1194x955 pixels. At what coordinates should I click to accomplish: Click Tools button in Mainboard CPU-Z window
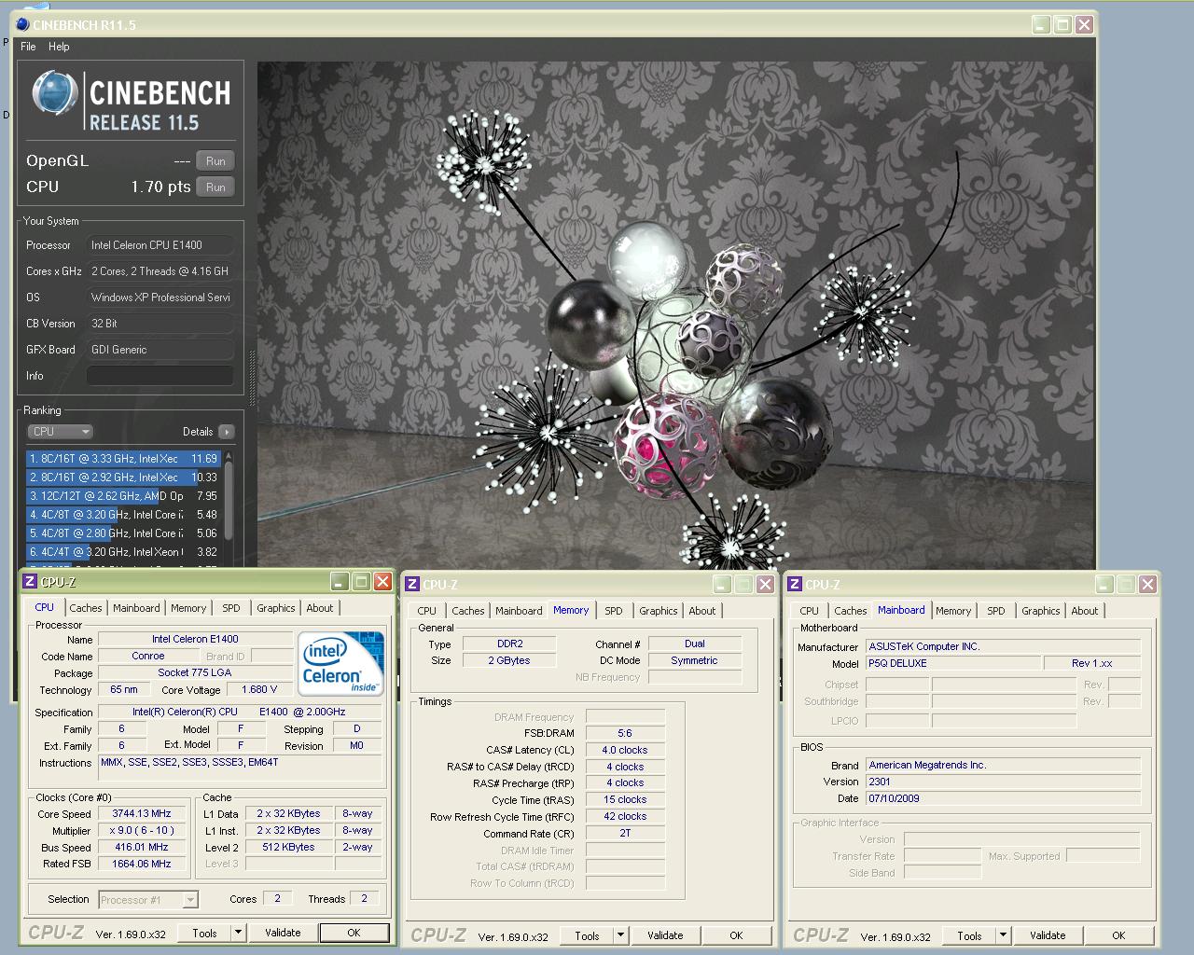[969, 935]
